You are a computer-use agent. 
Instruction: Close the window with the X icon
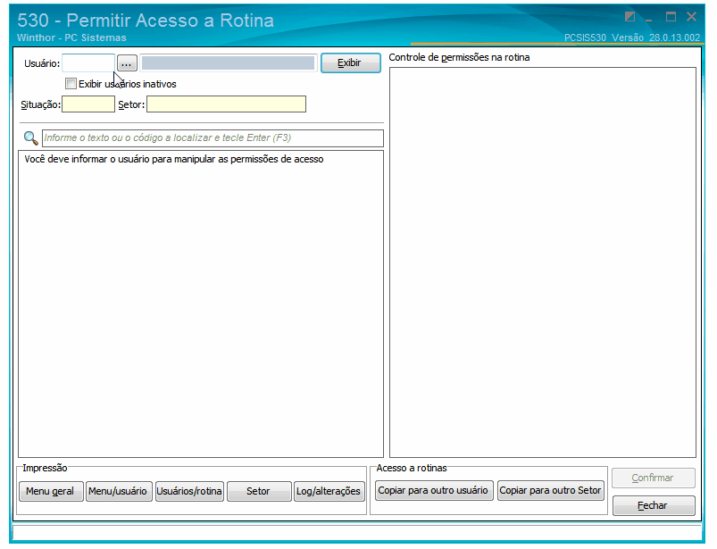pyautogui.click(x=691, y=17)
